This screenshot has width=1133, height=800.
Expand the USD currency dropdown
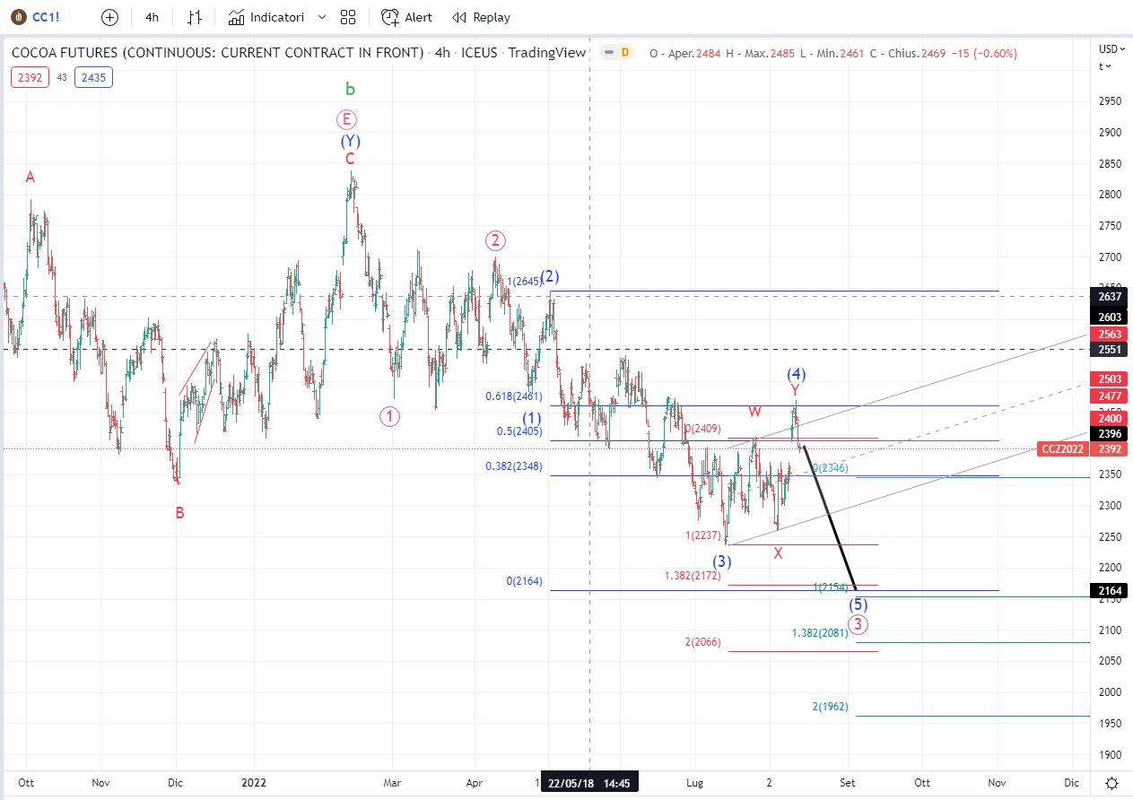tap(1111, 48)
